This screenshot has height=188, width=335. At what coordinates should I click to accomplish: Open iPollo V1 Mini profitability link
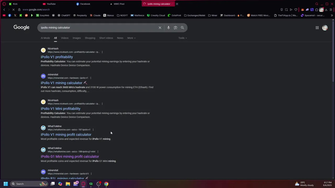[60, 109]
